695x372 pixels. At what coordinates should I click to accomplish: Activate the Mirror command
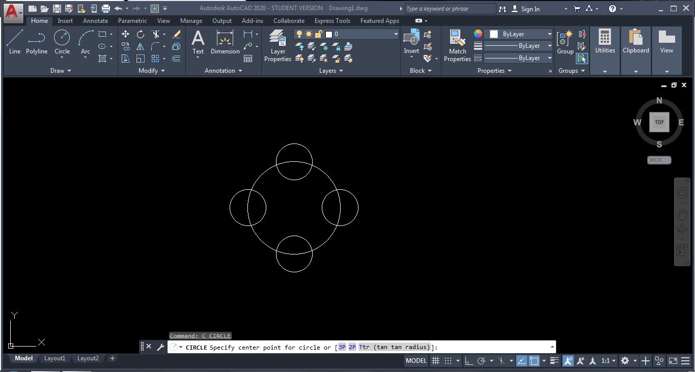point(141,46)
